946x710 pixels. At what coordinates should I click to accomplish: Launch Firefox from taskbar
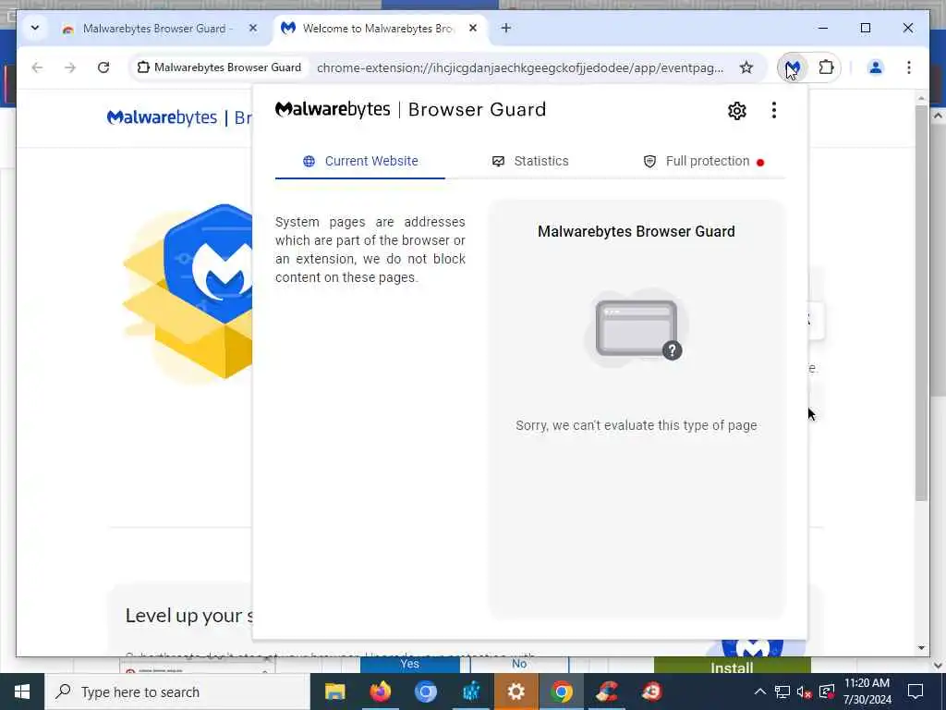[x=380, y=692]
